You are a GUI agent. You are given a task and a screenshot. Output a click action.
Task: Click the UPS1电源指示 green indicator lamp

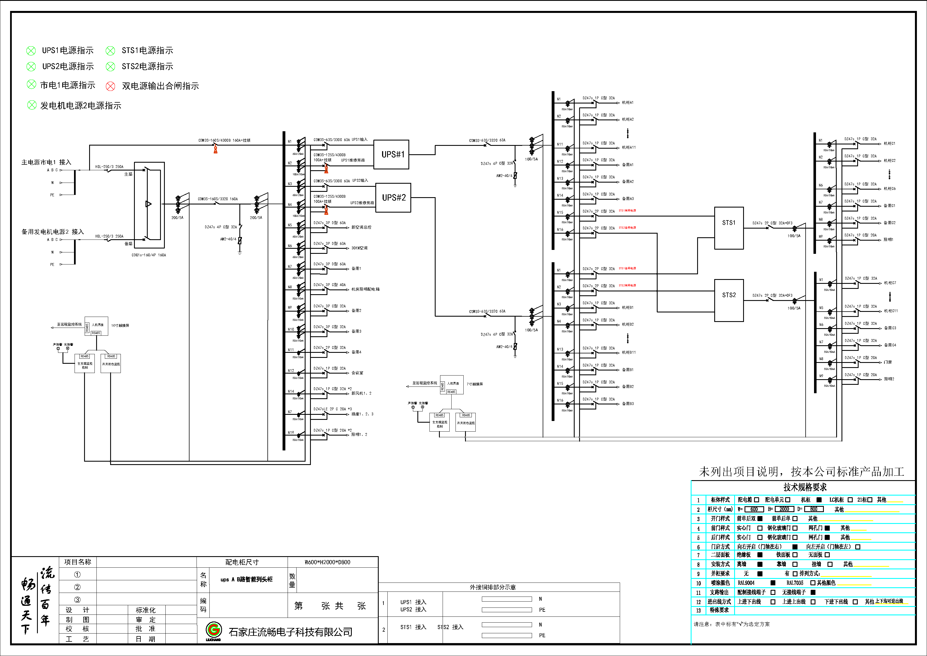click(x=31, y=51)
